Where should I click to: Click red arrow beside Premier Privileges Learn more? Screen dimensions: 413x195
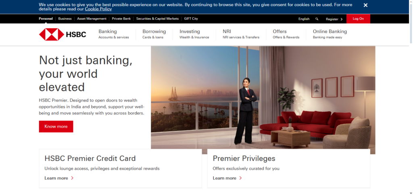[x=240, y=178]
